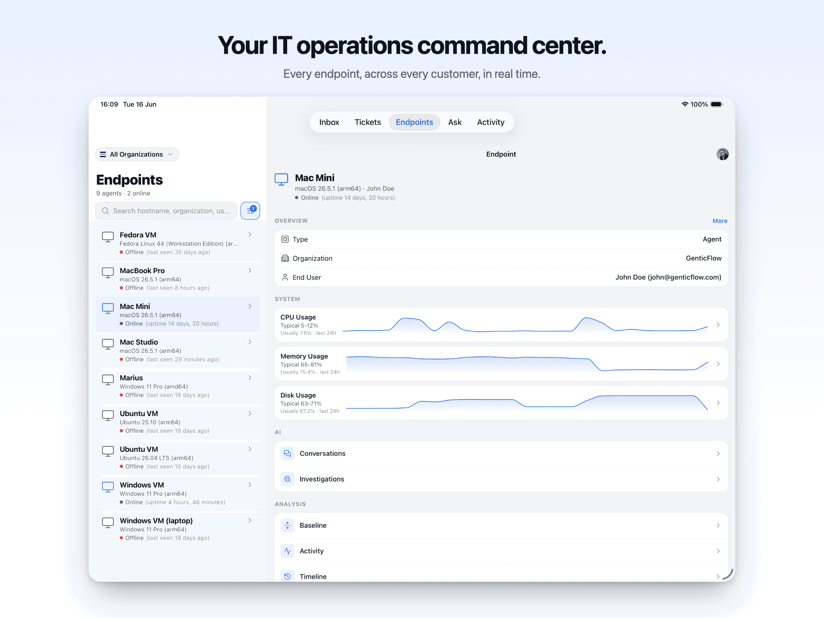Open the Baseline analysis row
Screen dimensions: 824x618
tap(501, 525)
